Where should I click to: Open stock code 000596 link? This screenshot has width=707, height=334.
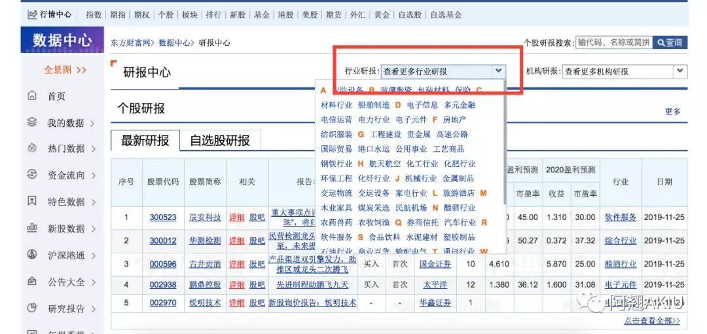click(x=163, y=263)
